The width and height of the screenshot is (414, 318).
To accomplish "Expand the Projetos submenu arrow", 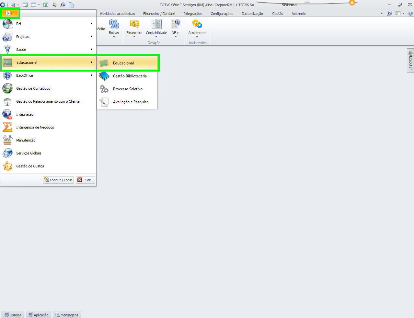I will point(92,37).
